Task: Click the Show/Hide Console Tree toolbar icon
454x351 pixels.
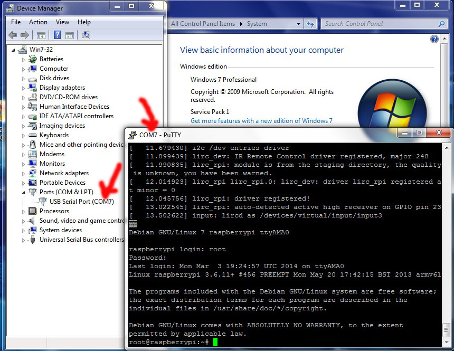Action: click(41, 35)
